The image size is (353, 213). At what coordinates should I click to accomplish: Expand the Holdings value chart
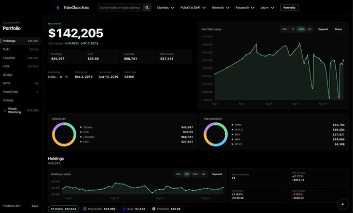(217, 174)
